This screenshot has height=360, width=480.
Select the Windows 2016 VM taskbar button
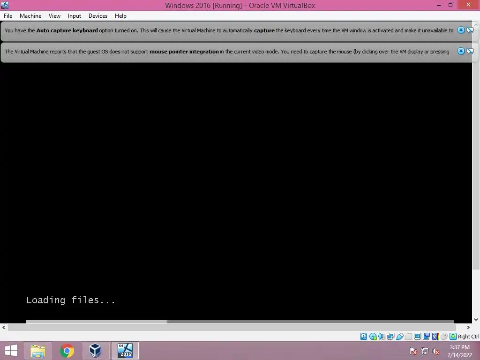(125, 351)
